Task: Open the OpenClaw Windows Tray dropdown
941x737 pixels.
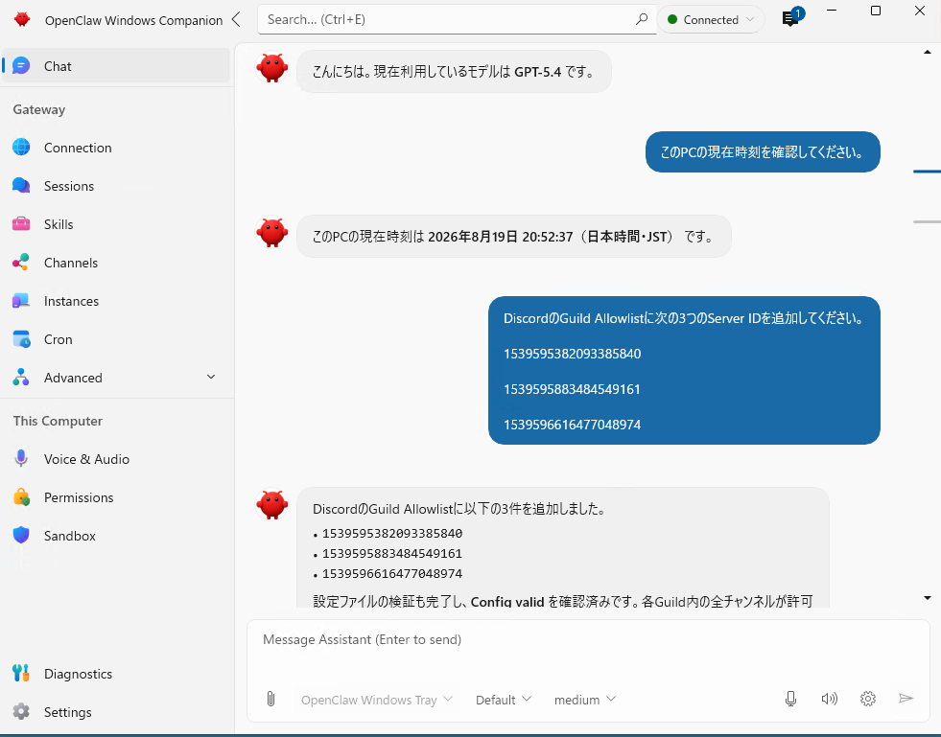Action: 376,700
